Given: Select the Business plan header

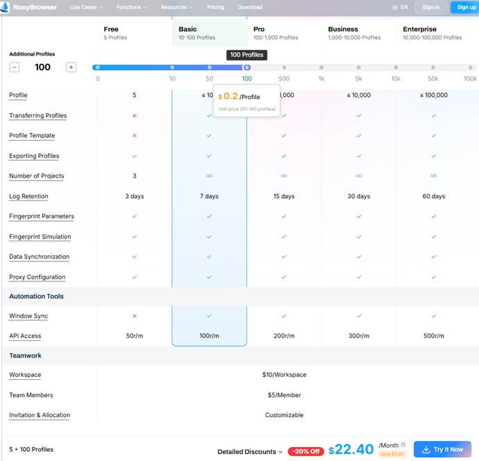Looking at the screenshot, I should tap(359, 33).
